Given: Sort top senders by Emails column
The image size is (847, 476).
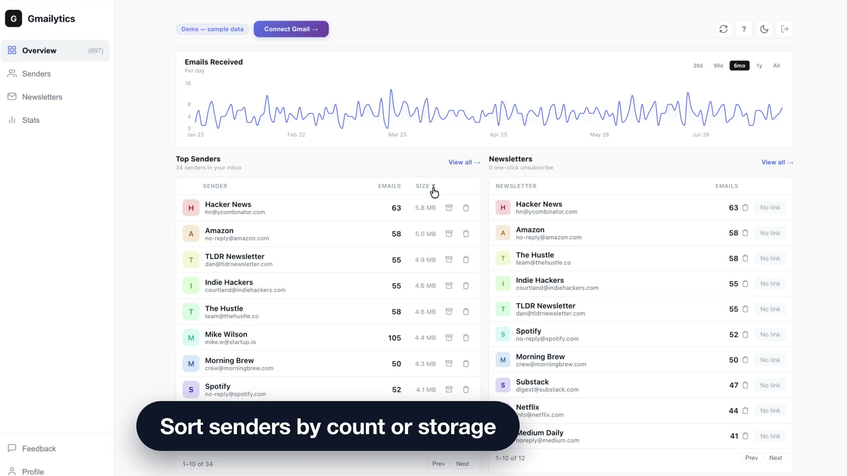Looking at the screenshot, I should point(390,186).
